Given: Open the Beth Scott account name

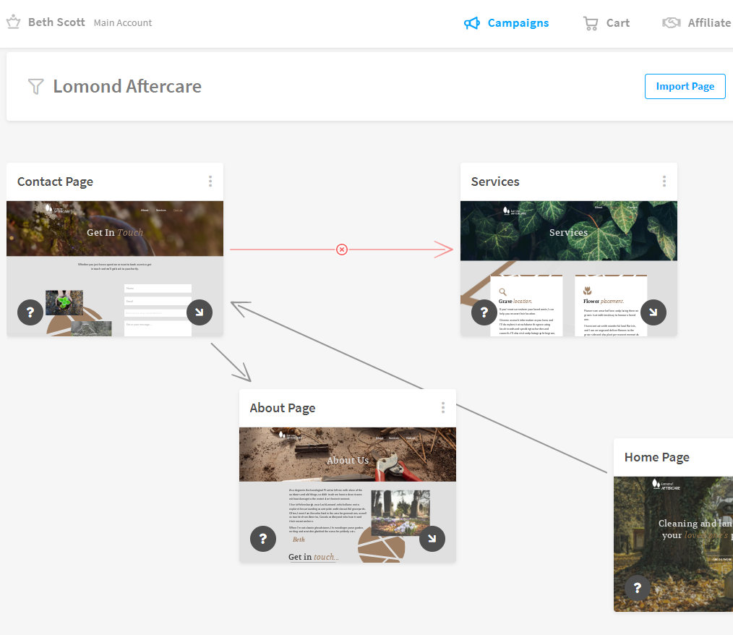Looking at the screenshot, I should coord(56,22).
